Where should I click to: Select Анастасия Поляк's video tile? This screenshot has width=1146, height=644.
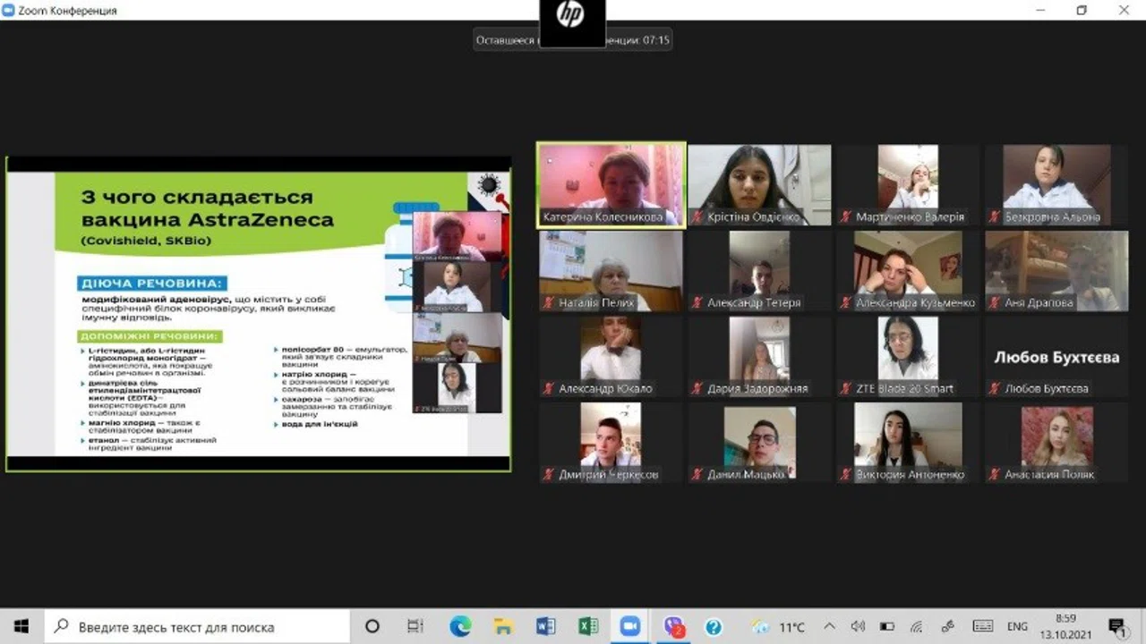pos(1056,443)
